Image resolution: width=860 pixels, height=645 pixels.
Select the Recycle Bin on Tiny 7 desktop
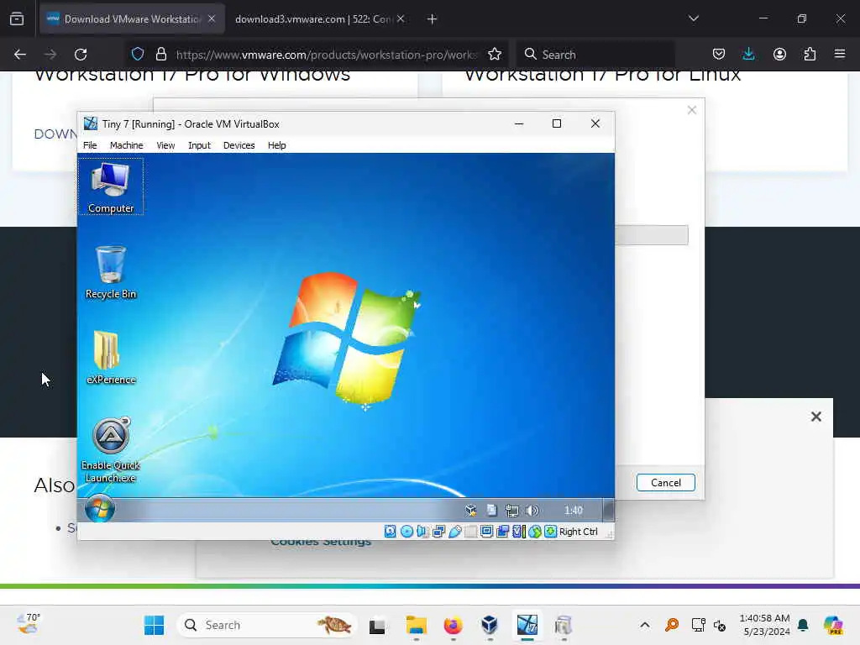pyautogui.click(x=111, y=273)
